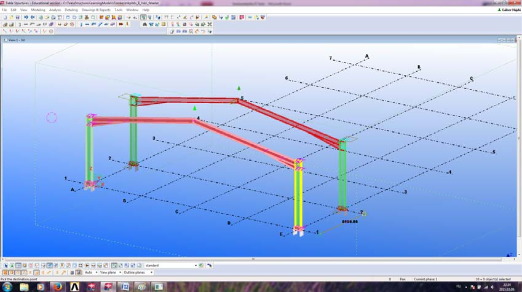Toggle Snap to midpoints

tap(24, 272)
